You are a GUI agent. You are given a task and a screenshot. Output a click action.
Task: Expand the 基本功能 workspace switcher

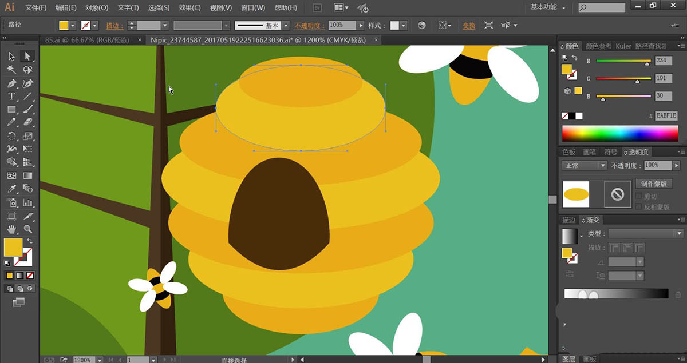[x=548, y=7]
